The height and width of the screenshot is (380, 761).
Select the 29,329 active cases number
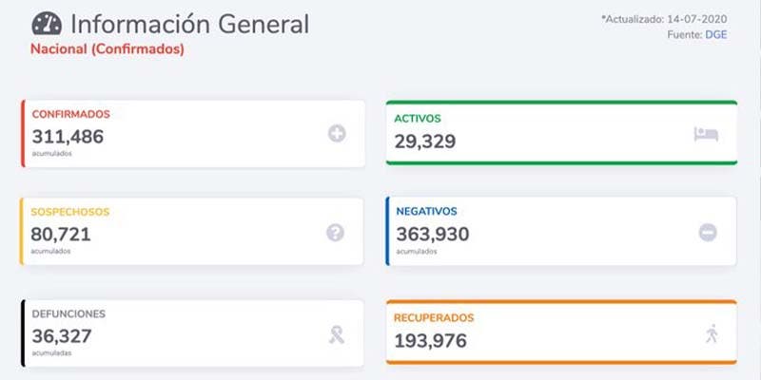pos(425,142)
